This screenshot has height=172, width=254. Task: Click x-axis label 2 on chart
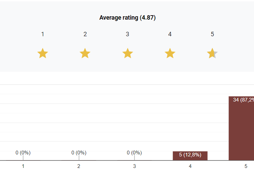point(79,166)
